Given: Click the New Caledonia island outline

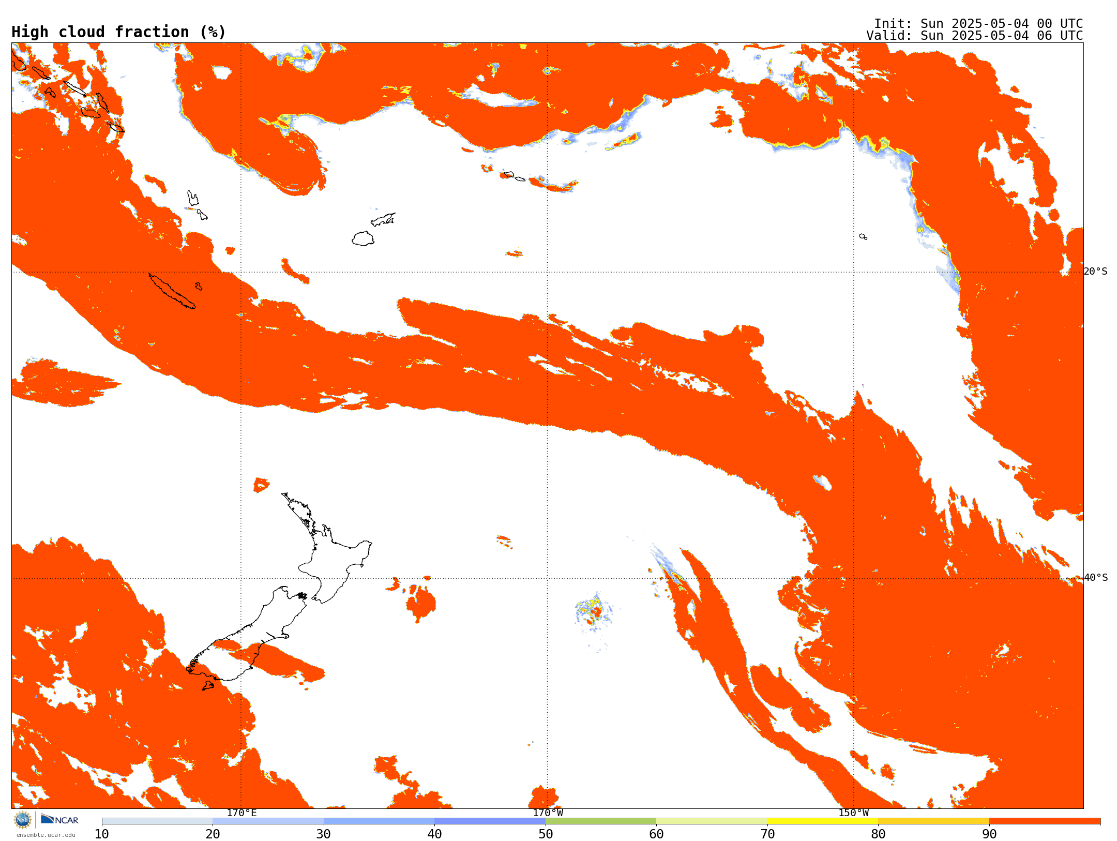Looking at the screenshot, I should pyautogui.click(x=172, y=291).
